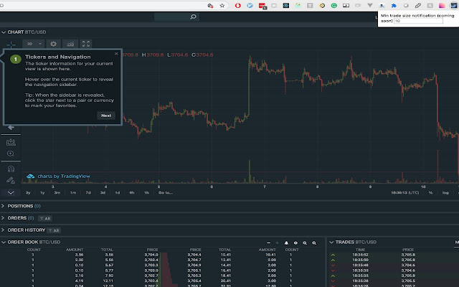Open the green Grammarly extension icon
The width and height of the screenshot is (459, 287).
click(333, 5)
